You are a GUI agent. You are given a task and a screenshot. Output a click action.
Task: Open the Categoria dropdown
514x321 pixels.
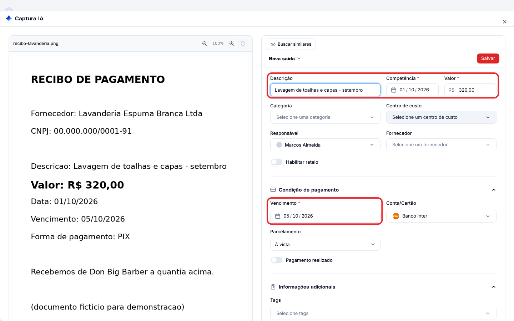(x=325, y=117)
